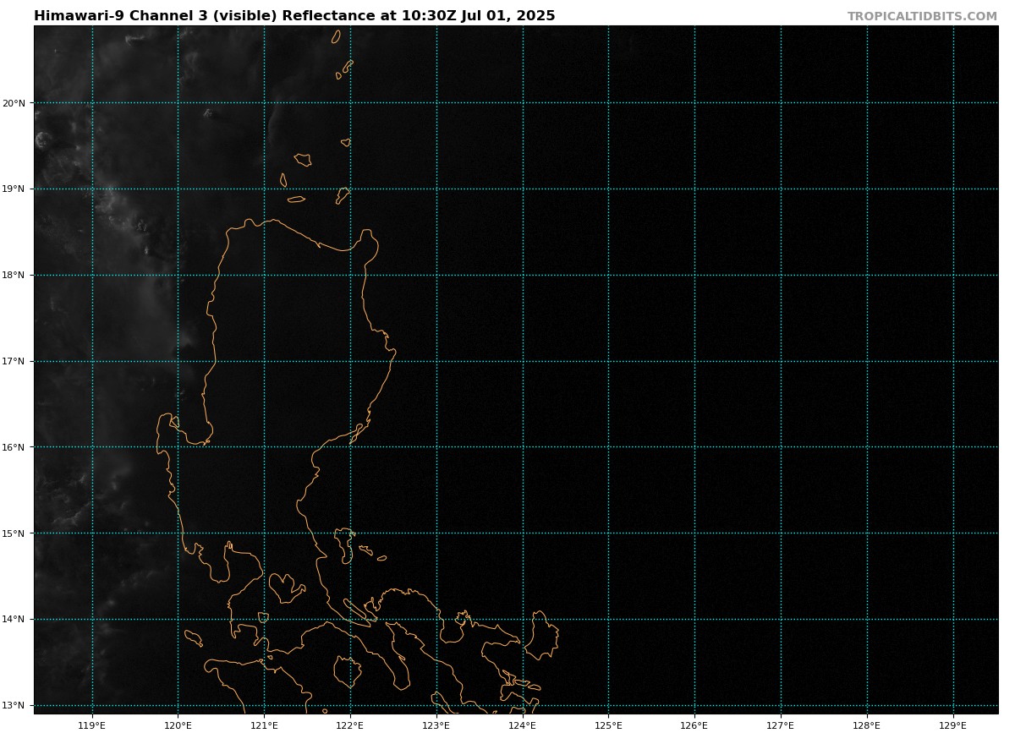
Task: Click the 18°N latitude label
Action: 14,276
